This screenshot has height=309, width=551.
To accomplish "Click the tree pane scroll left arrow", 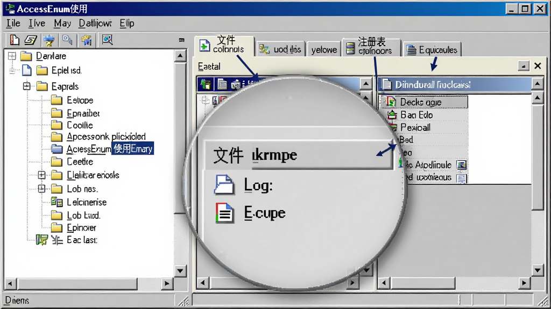I will (x=10, y=283).
